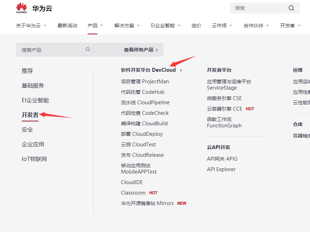The height and width of the screenshot is (232, 310).
Task: Expand the top-bar EI企业智能 dropdown arrow
Action: pos(179,26)
